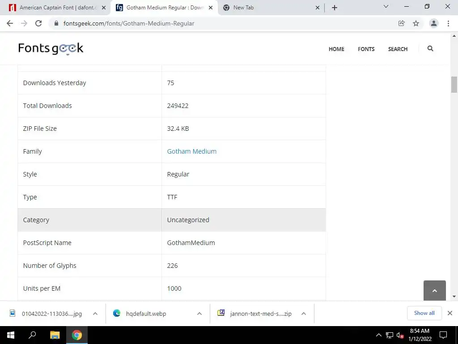This screenshot has width=458, height=344.
Task: Expand options for the jpg download
Action: pos(95,314)
